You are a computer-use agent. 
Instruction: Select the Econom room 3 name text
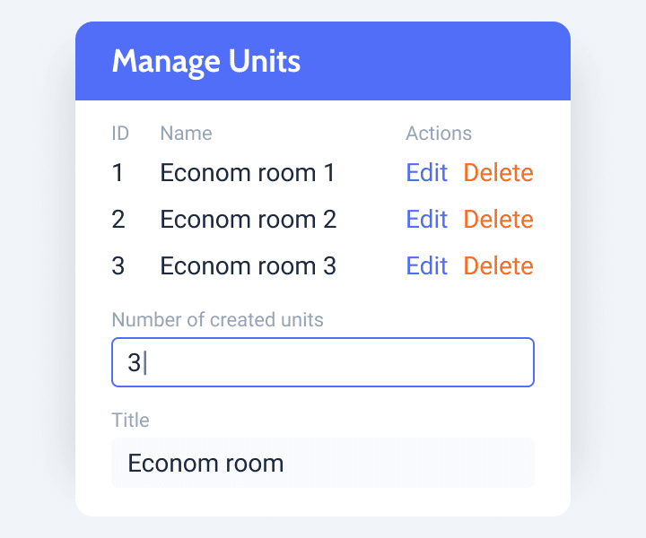[248, 266]
